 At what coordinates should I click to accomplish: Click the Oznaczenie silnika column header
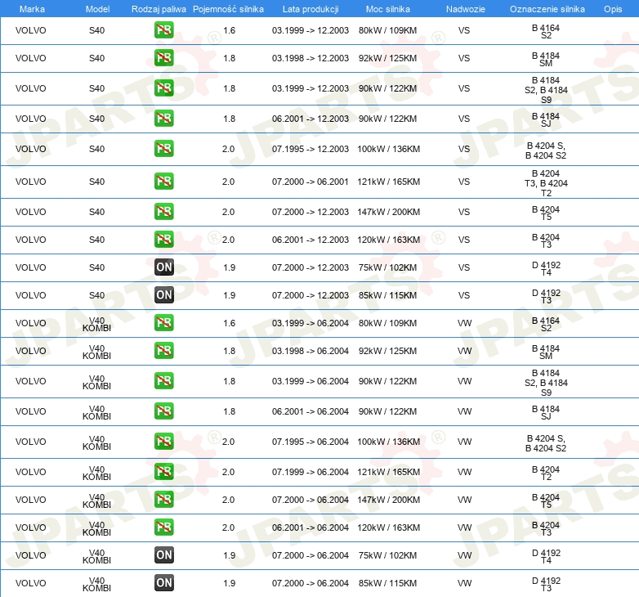pyautogui.click(x=547, y=8)
